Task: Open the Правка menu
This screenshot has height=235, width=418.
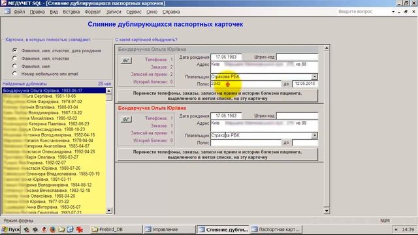Action: click(37, 12)
